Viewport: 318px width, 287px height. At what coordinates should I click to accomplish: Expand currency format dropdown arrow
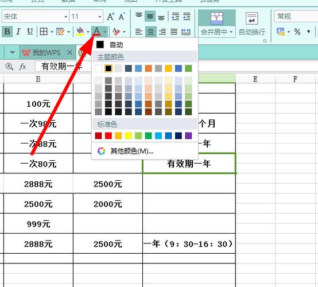tap(289, 32)
